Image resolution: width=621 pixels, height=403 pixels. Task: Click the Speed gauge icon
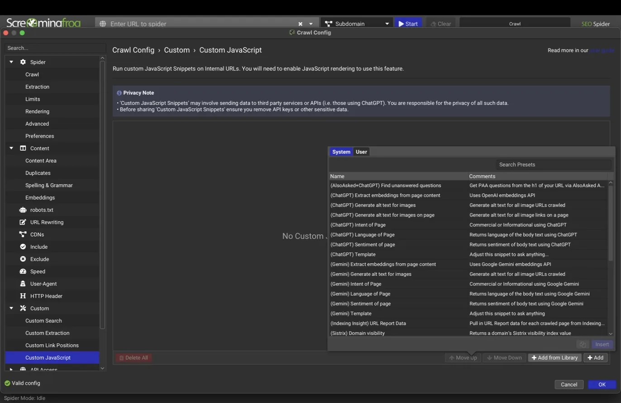pyautogui.click(x=23, y=271)
